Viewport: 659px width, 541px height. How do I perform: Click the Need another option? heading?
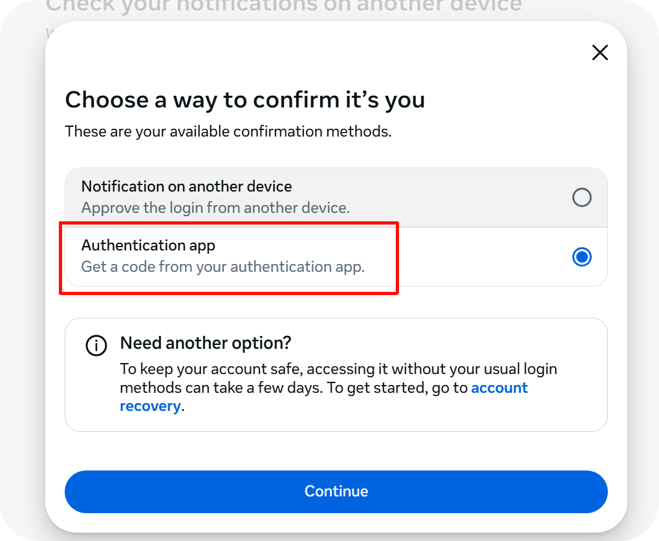(206, 342)
